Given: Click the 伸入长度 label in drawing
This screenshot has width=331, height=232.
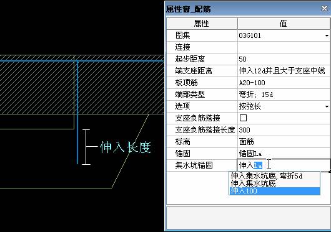Looking at the screenshot, I should tap(126, 147).
